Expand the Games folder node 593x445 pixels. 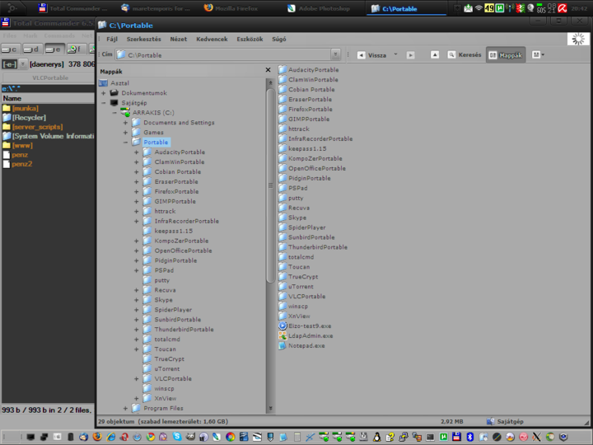pos(125,133)
